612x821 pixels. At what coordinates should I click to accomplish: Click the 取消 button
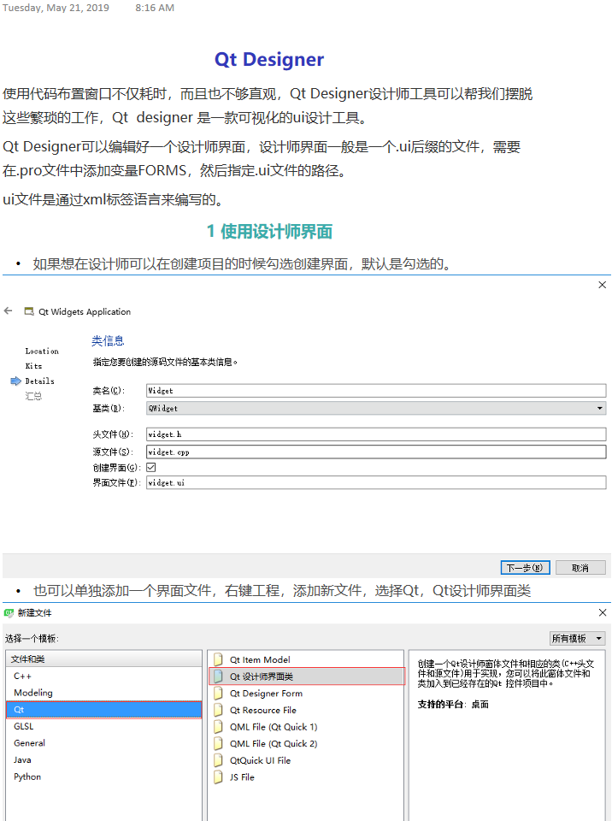tap(580, 568)
